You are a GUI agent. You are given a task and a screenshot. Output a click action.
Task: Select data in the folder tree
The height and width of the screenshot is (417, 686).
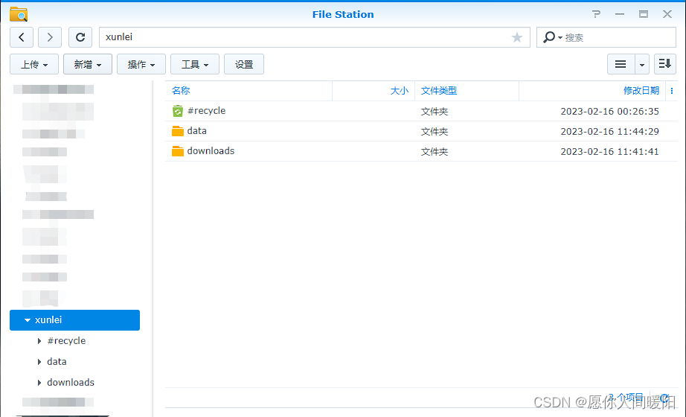tap(57, 362)
